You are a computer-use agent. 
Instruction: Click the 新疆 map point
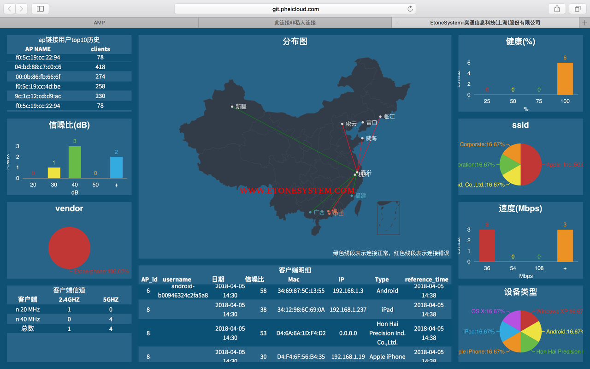[232, 107]
